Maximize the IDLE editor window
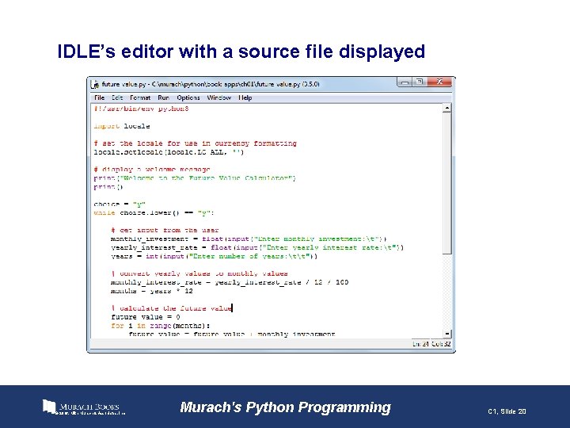This screenshot has width=570, height=428. pyautogui.click(x=419, y=82)
